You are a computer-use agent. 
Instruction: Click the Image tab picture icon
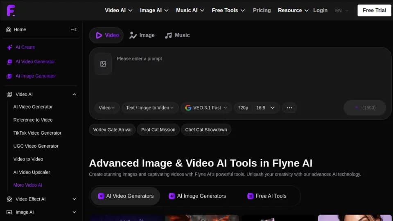click(133, 35)
